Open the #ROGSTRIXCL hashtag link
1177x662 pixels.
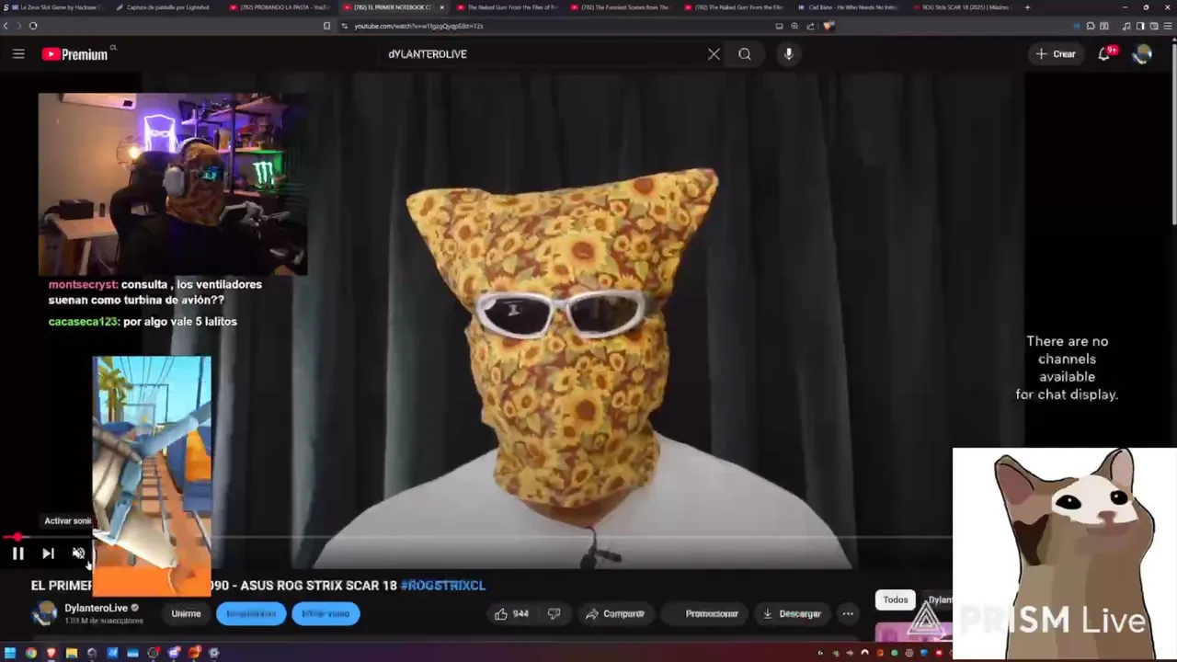(442, 585)
